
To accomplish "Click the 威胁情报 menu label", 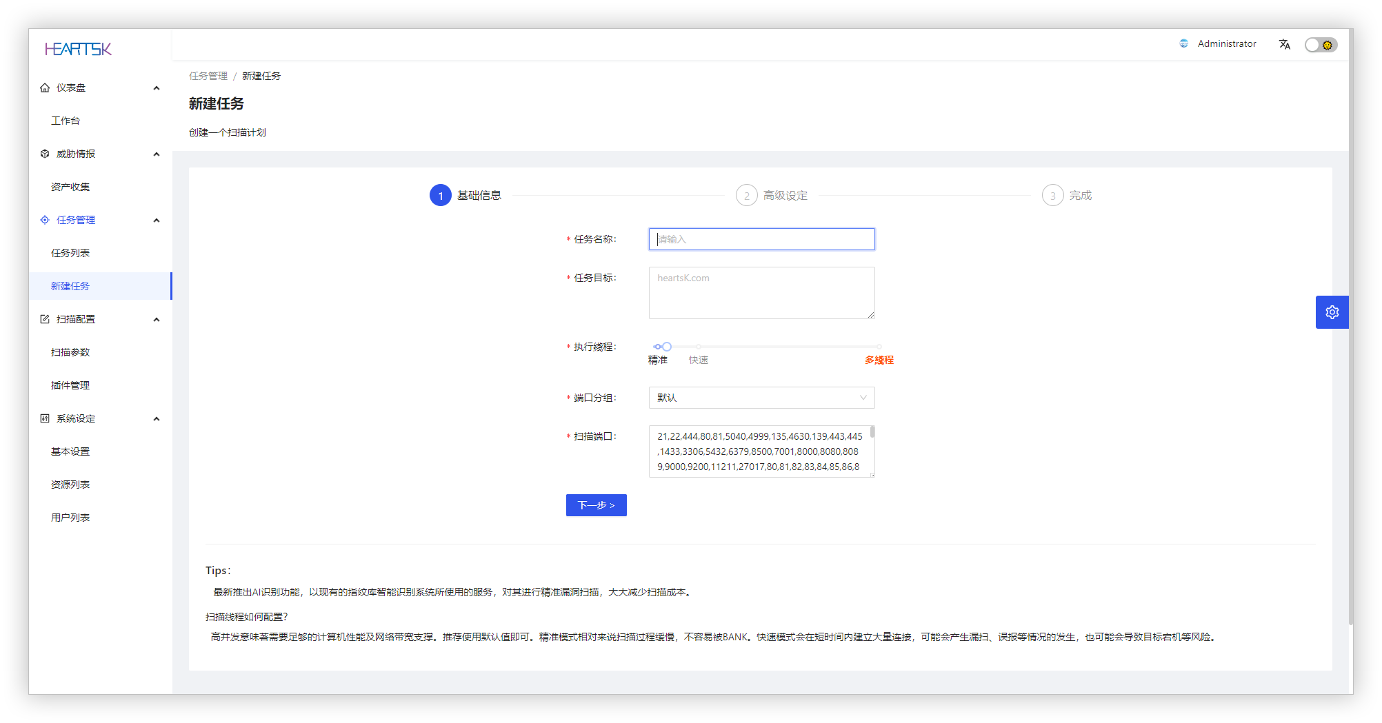I will tap(76, 154).
